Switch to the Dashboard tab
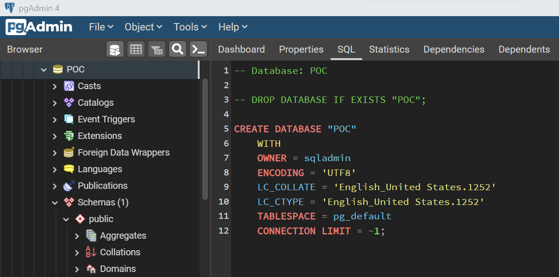This screenshot has height=277, width=559. tap(241, 49)
